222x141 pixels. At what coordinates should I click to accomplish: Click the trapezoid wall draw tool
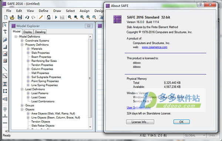5,99
